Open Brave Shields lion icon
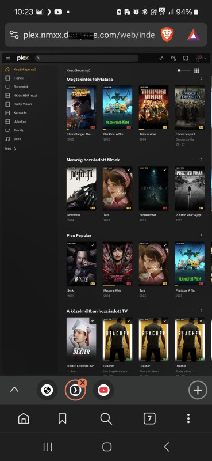Screen dimensions: 212x461 167,35
